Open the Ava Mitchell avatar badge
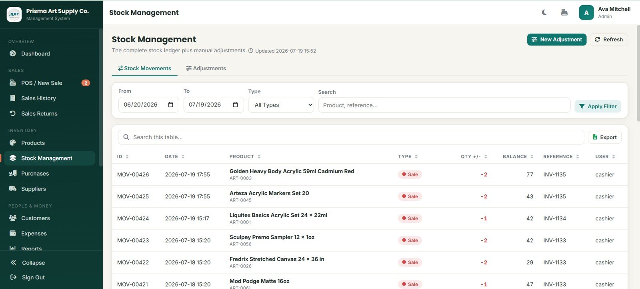 tap(586, 12)
